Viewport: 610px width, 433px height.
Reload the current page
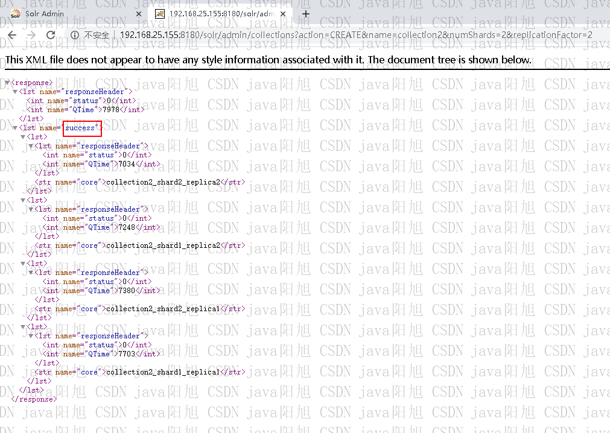click(x=51, y=35)
